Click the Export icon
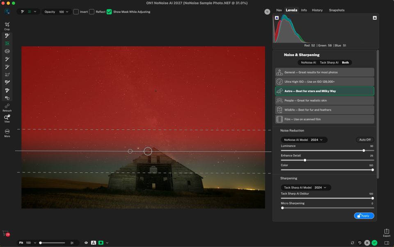The image size is (394, 247). 387,232
